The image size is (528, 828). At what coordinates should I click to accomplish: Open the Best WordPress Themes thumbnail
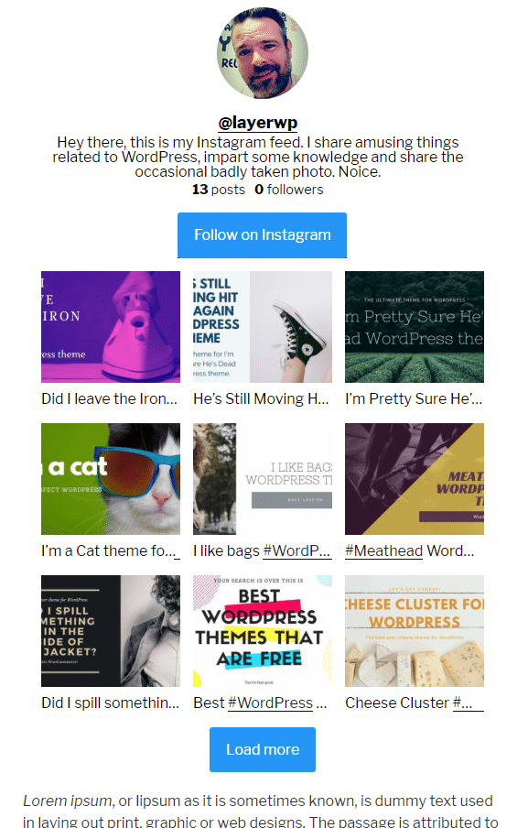(263, 631)
